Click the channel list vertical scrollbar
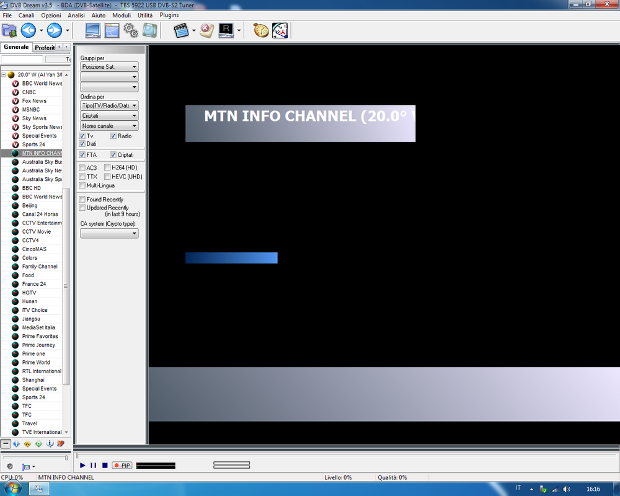This screenshot has height=496, width=620. click(x=66, y=286)
